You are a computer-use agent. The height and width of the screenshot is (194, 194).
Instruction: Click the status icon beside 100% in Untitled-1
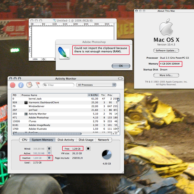pyautogui.click(x=44, y=59)
